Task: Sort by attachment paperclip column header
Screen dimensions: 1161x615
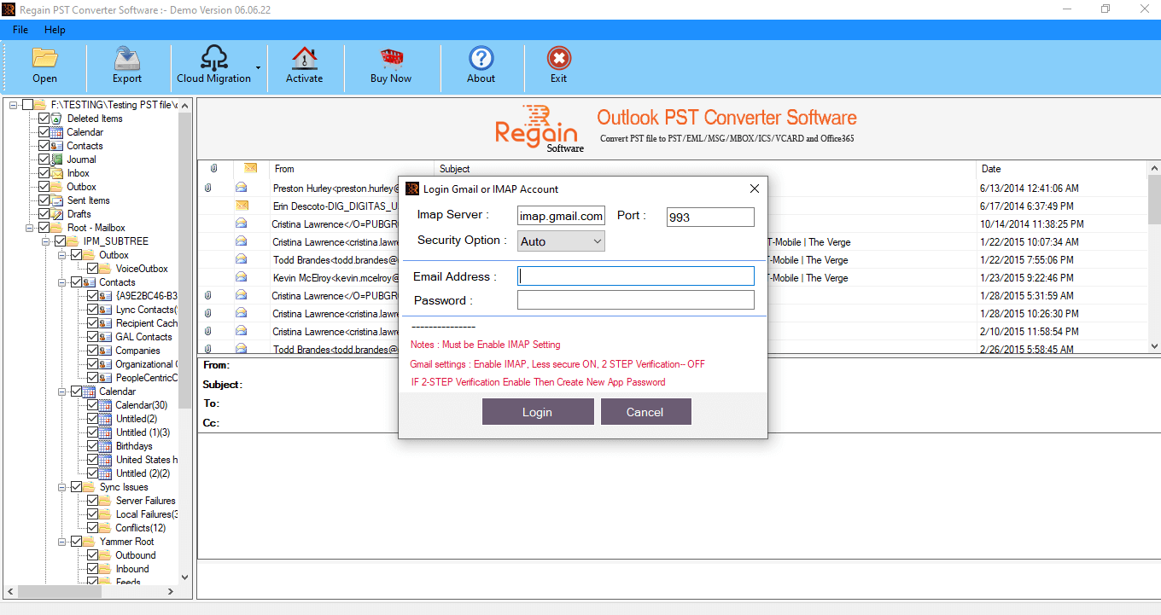Action: click(214, 169)
